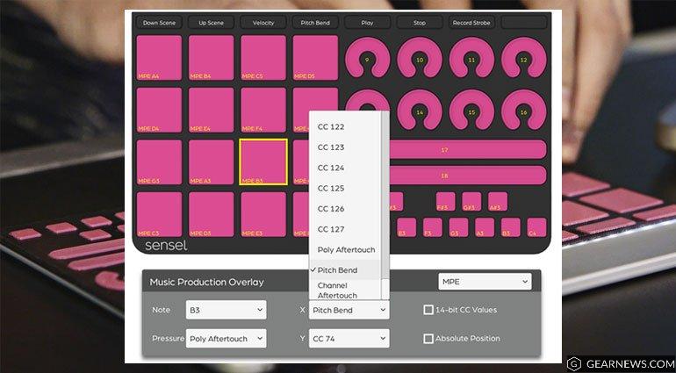Select the highlighted MPE B3 pad

pyautogui.click(x=263, y=162)
